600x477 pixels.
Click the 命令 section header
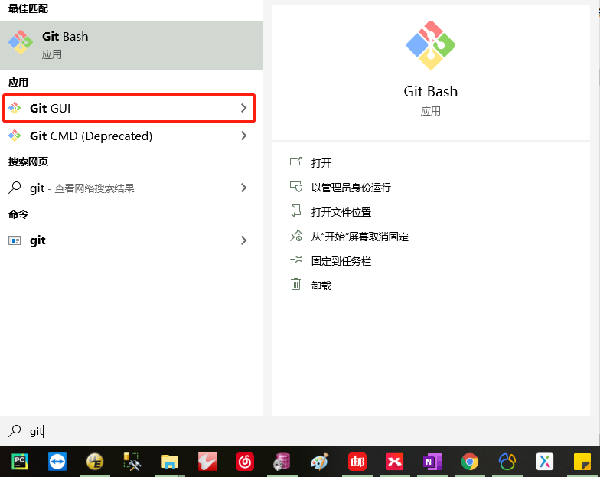click(18, 214)
